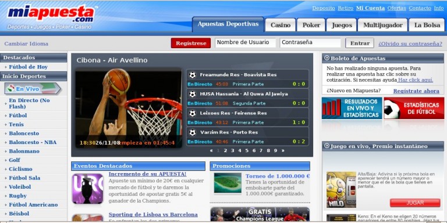Switch to the Poker tab

point(311,25)
